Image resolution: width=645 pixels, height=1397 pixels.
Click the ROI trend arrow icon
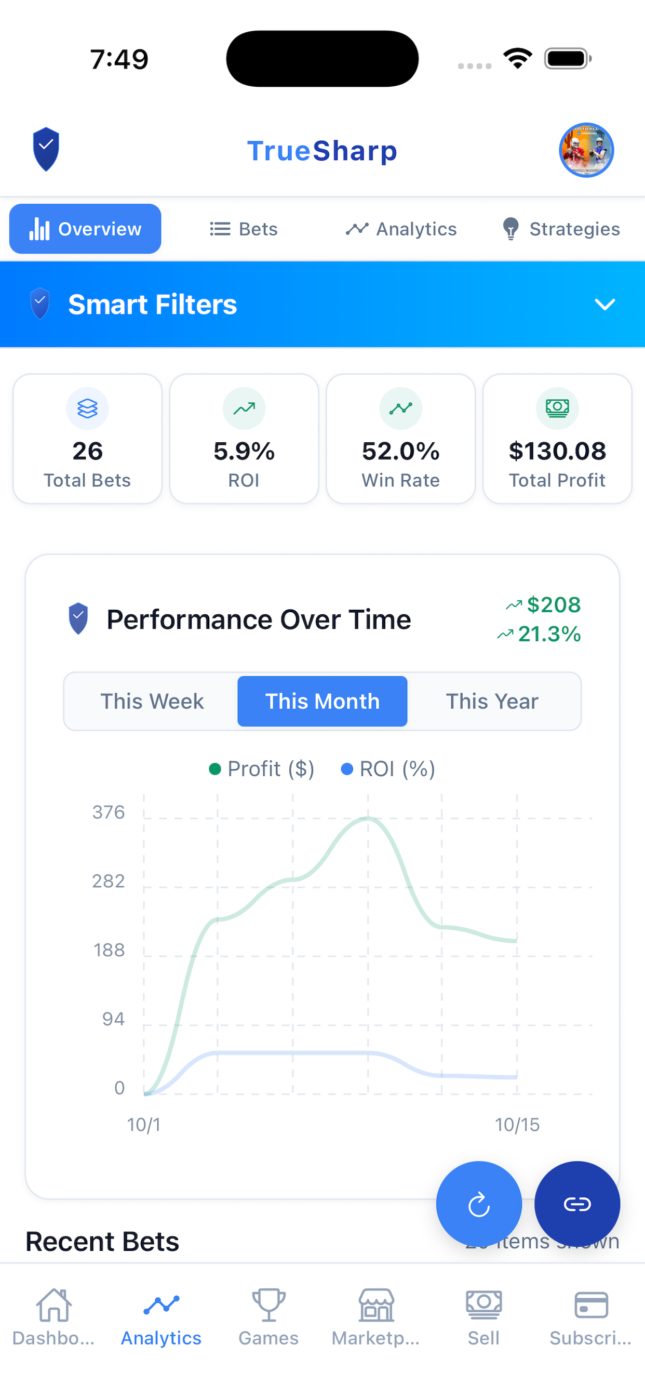(244, 408)
